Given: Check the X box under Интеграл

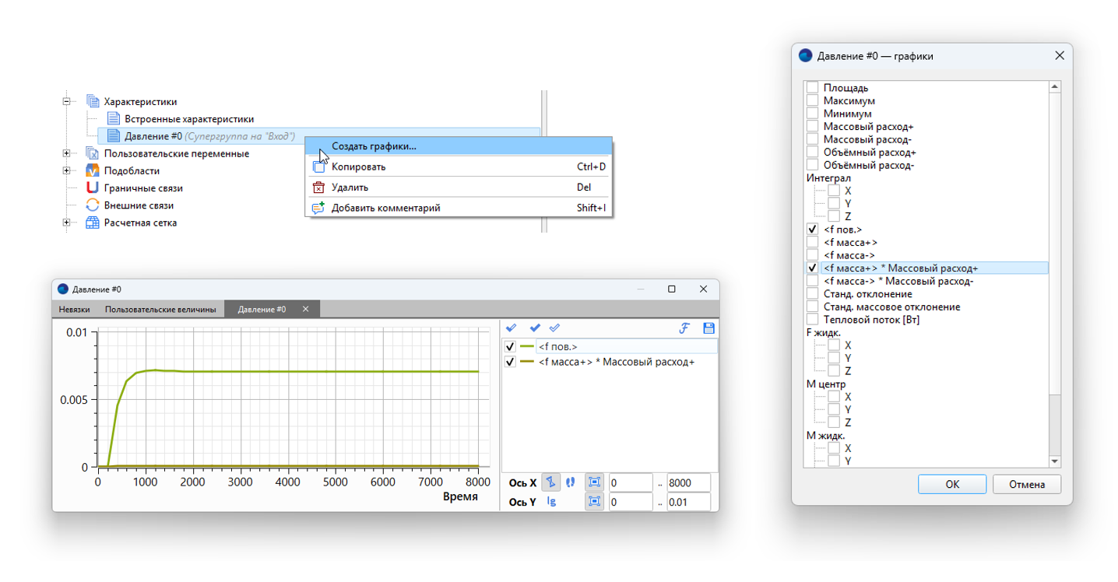Looking at the screenshot, I should click(834, 191).
